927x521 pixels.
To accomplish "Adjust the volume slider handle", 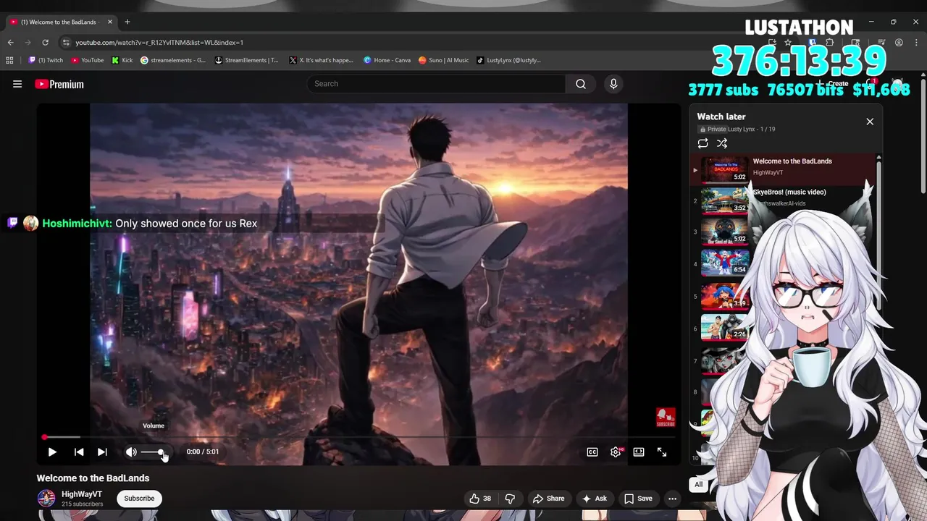I will coord(161,452).
